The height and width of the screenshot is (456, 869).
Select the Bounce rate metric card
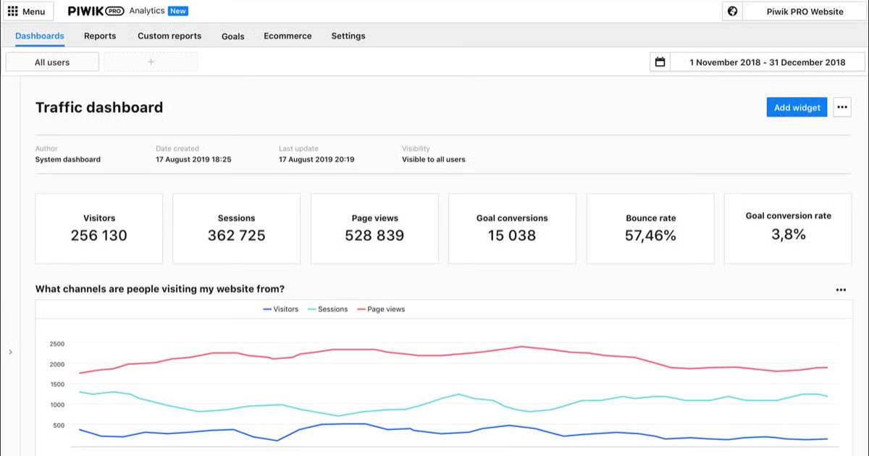coord(650,228)
